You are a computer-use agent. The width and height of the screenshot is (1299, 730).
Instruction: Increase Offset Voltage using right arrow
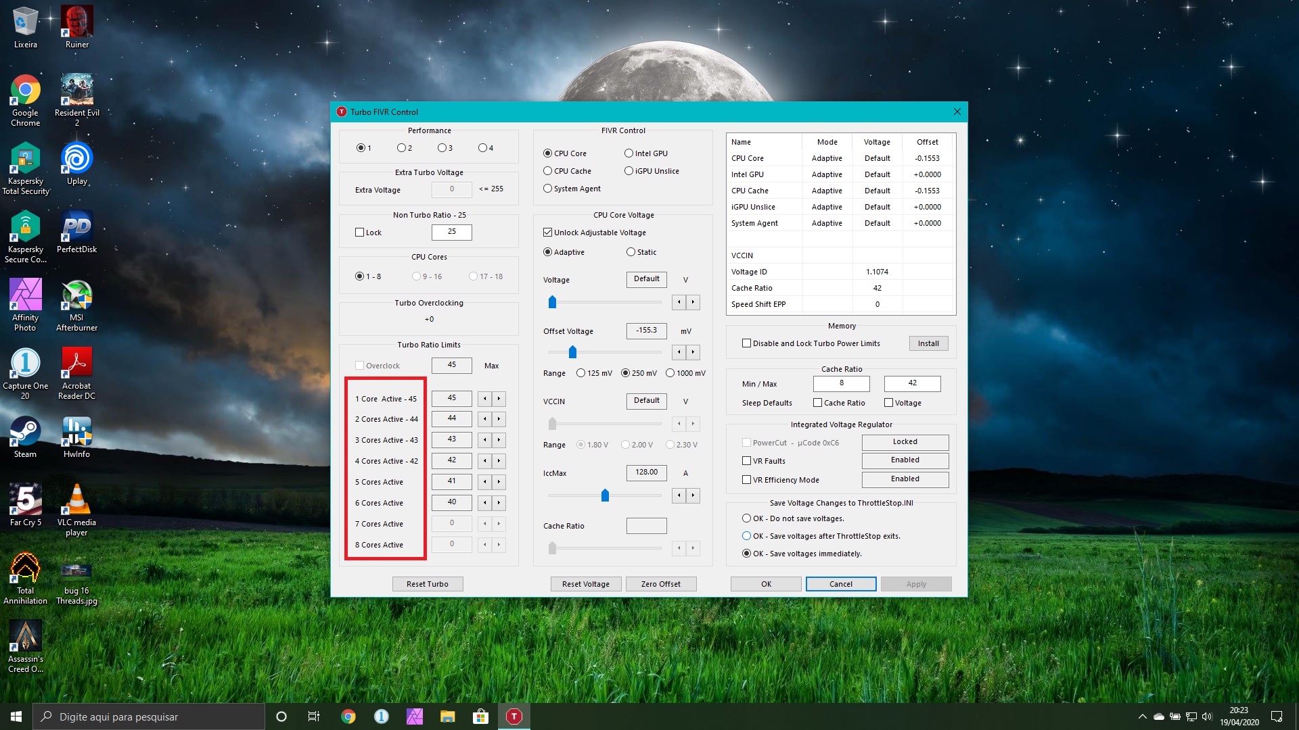(x=693, y=352)
